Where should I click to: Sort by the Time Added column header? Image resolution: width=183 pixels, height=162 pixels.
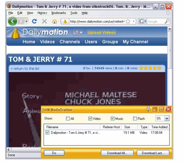[x=159, y=127]
